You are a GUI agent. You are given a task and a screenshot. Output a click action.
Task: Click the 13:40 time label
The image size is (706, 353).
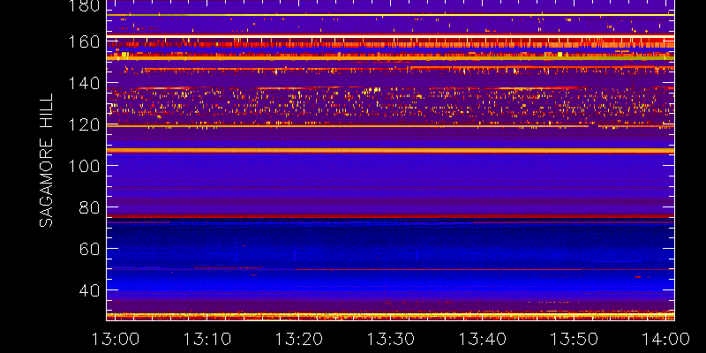[483, 339]
